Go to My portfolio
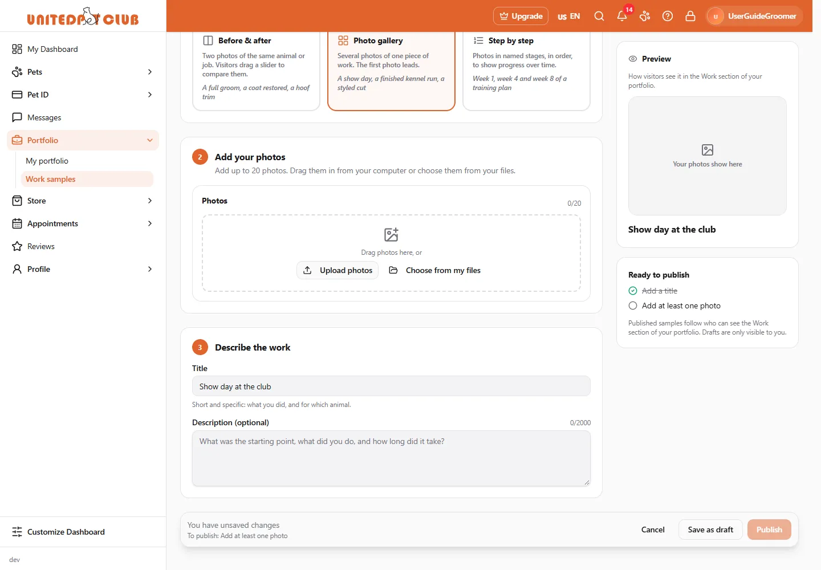Viewport: 821px width, 570px height. 87,161
